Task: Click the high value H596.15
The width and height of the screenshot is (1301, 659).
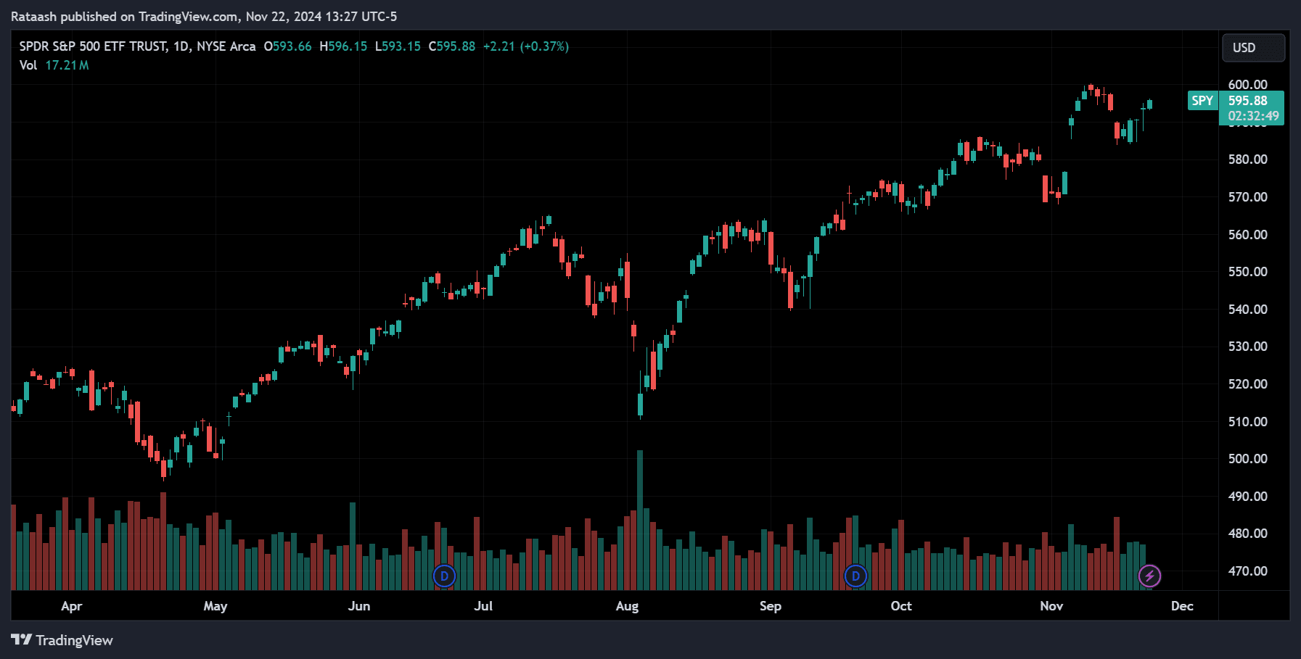Action: pos(343,46)
